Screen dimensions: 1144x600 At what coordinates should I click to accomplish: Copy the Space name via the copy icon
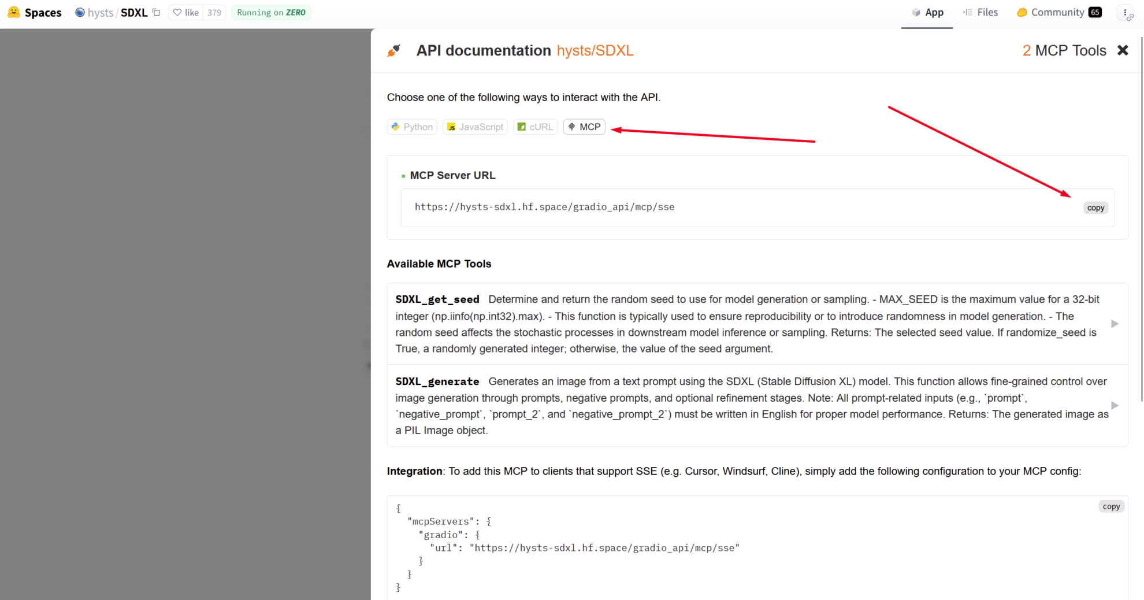156,12
